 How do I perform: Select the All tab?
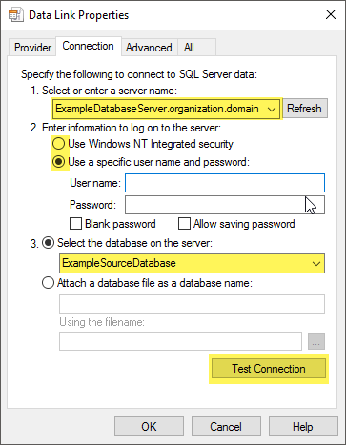click(x=189, y=48)
